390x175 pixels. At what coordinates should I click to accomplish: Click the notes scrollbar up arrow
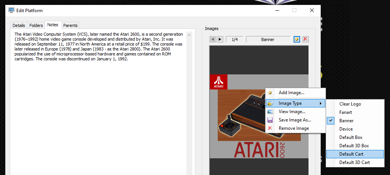point(189,35)
